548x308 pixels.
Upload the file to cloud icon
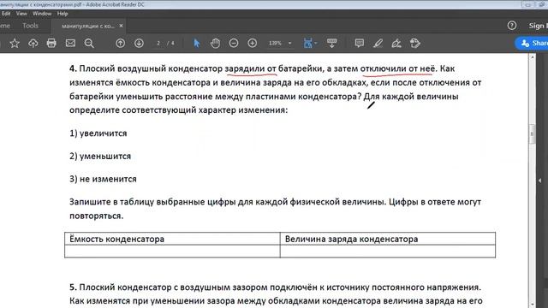pyautogui.click(x=33, y=44)
